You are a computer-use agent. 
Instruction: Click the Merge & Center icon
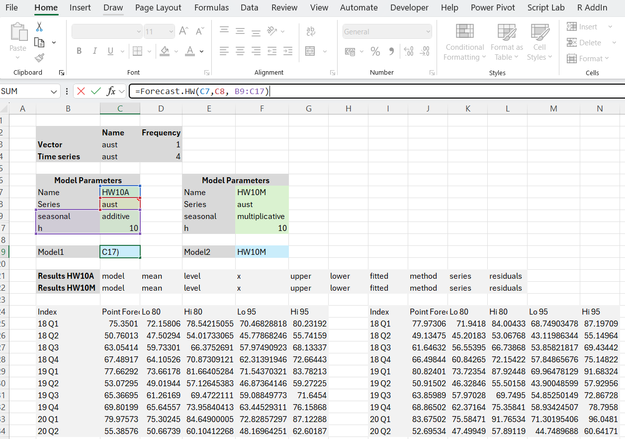310,51
